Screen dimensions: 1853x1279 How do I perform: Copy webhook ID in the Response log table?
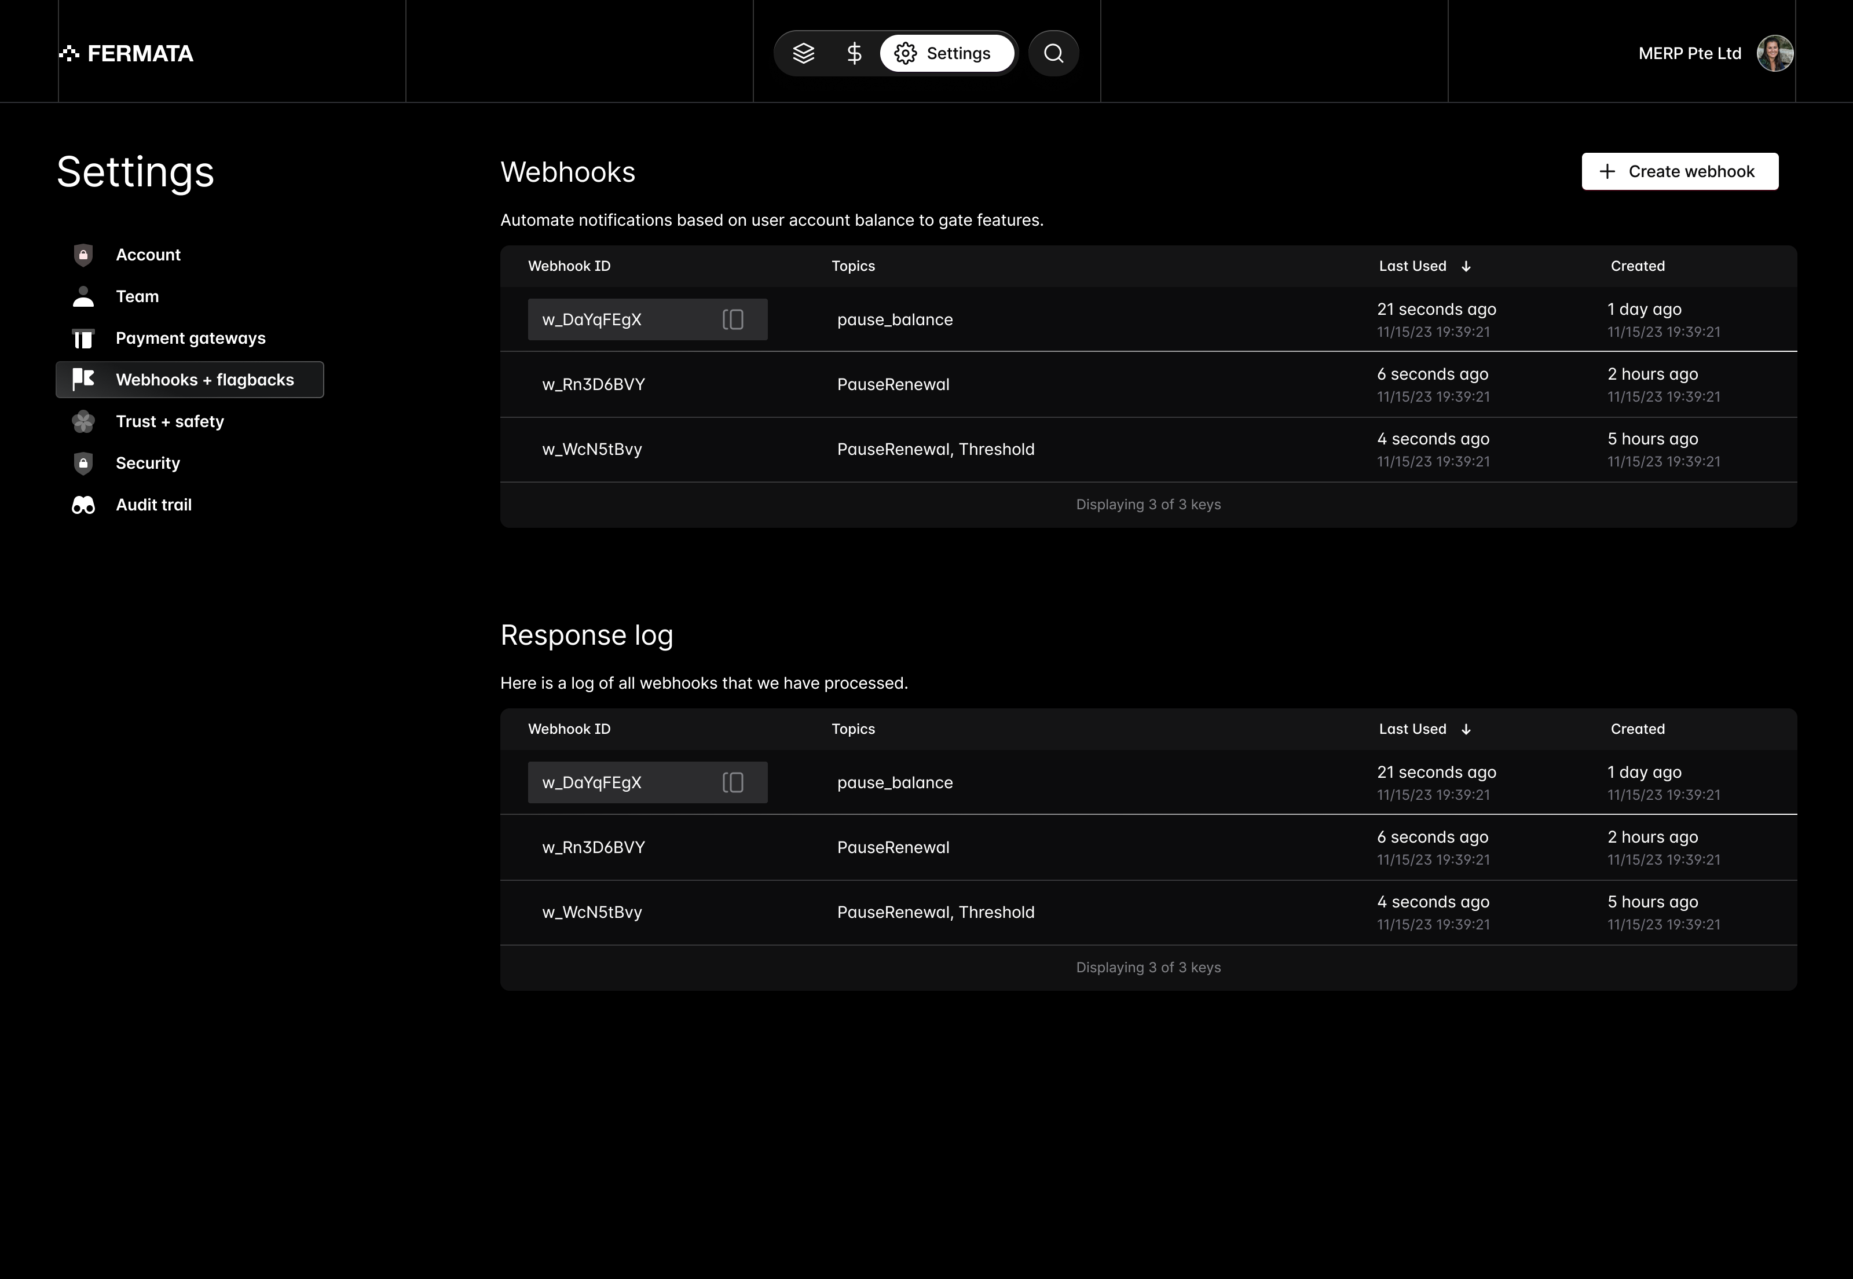click(x=733, y=782)
